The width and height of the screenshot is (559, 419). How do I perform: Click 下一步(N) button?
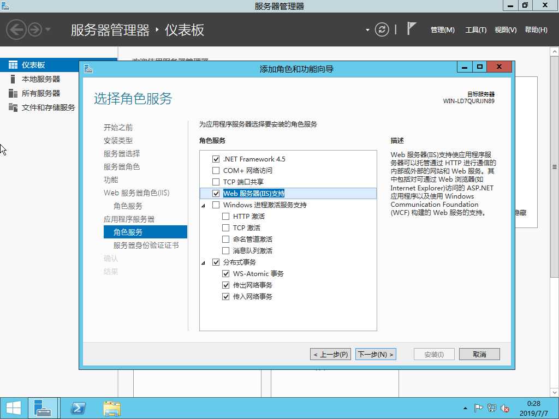[x=376, y=354]
